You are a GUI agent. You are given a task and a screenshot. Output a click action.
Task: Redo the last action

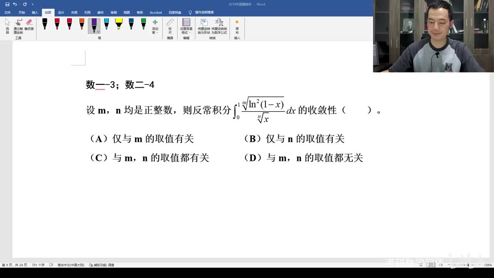point(25,4)
